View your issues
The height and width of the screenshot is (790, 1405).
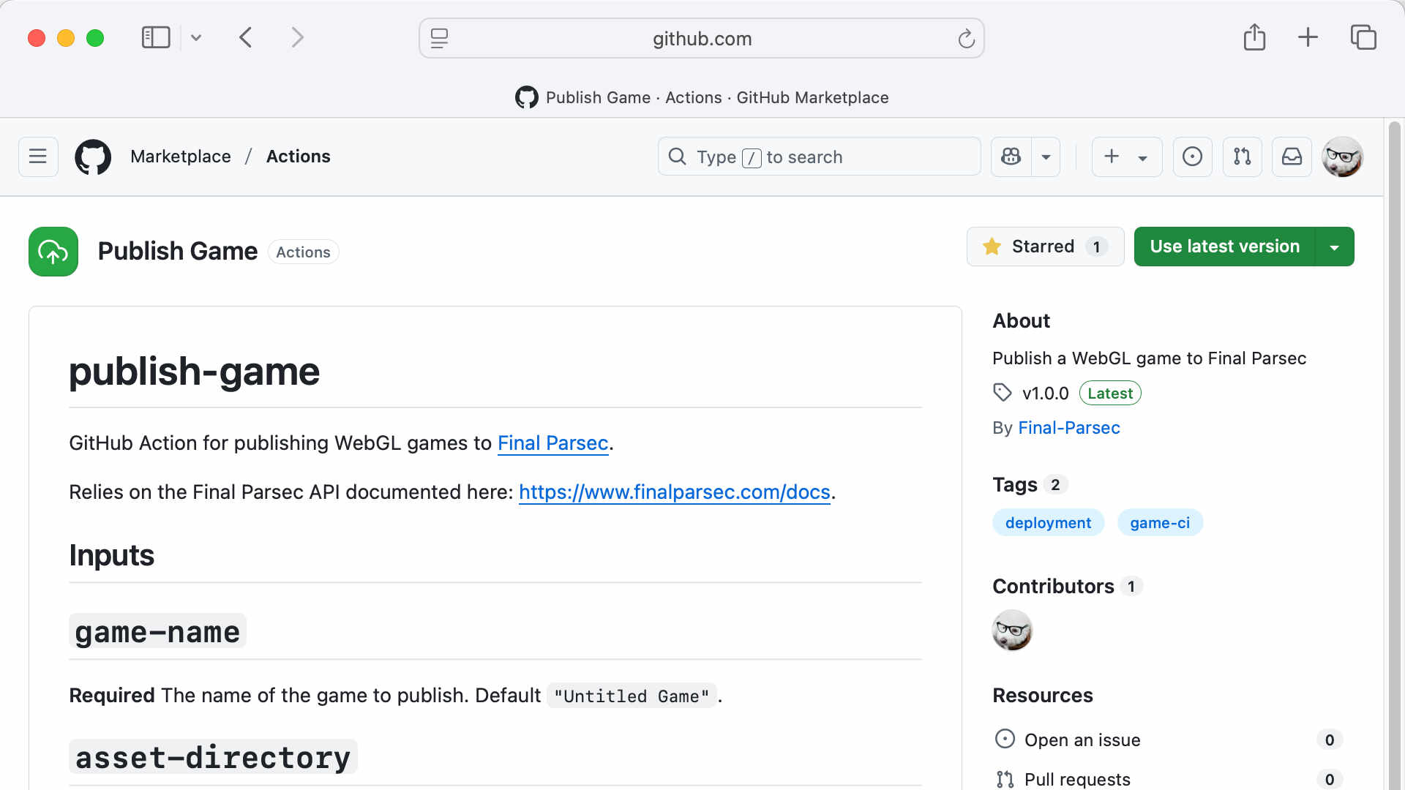(1192, 157)
